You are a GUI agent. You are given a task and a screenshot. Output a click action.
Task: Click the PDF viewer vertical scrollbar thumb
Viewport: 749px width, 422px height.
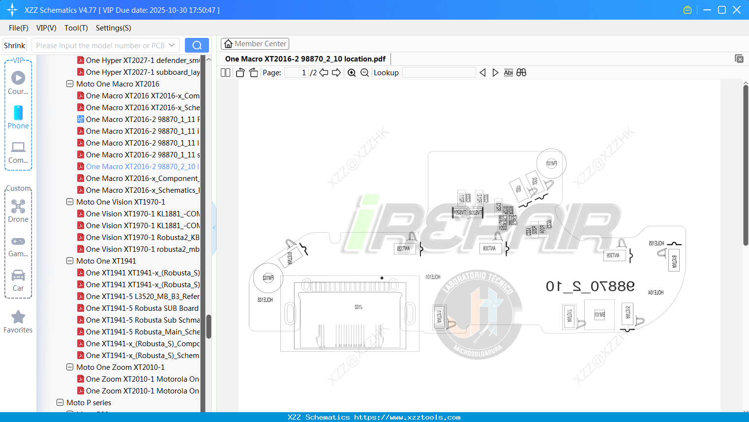[746, 165]
